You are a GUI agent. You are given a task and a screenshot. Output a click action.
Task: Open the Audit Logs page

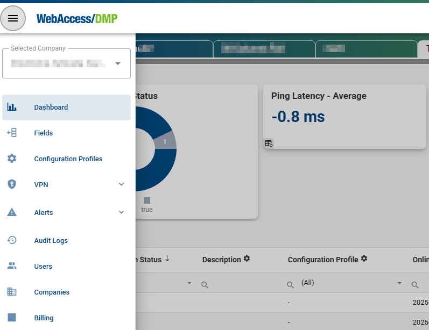51,240
